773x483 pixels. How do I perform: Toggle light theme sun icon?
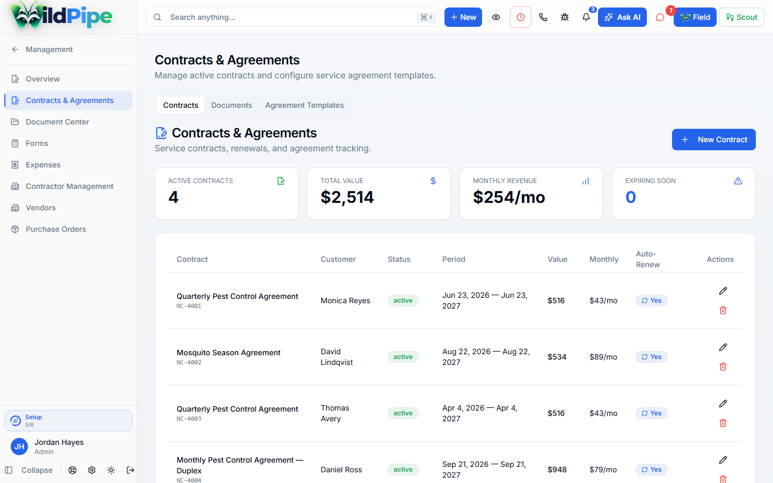coord(111,470)
